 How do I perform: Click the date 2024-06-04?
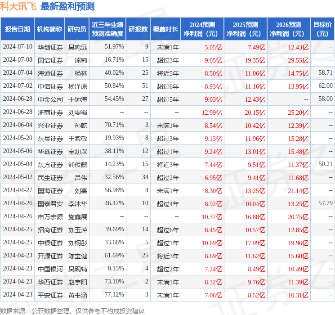pyautogui.click(x=18, y=125)
